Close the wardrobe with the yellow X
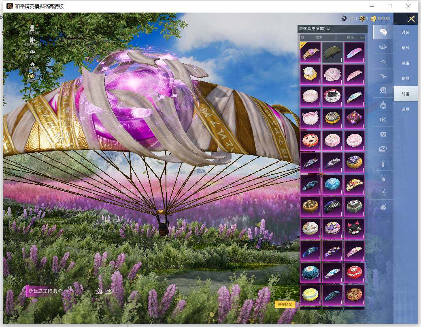 (x=411, y=19)
